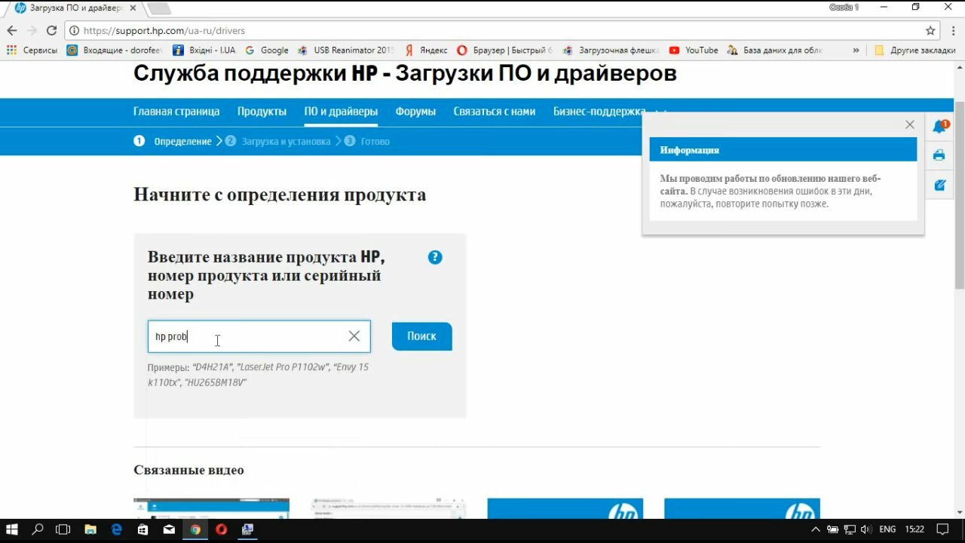Screen dimensions: 965x543
Task: Open Windows Start menu
Action: pyautogui.click(x=12, y=529)
